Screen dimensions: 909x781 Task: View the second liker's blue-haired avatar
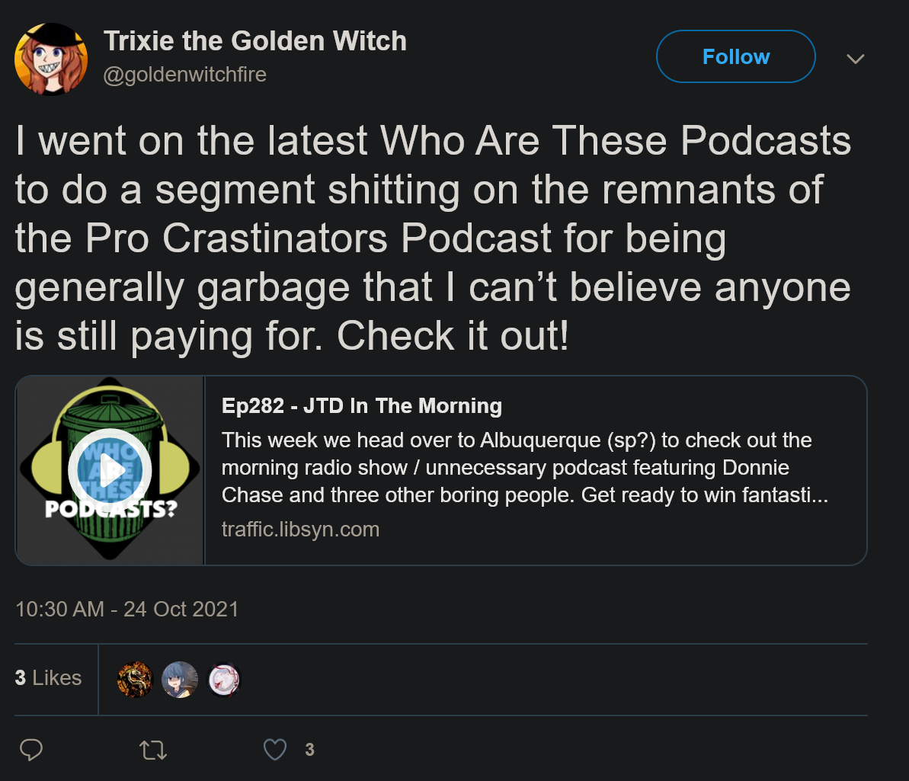pos(180,680)
